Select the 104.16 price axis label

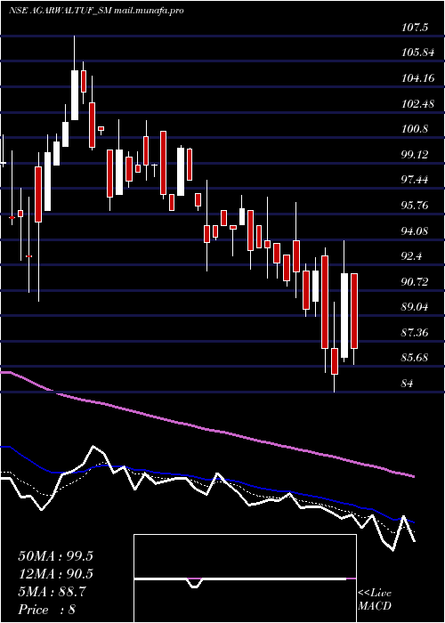point(417,78)
